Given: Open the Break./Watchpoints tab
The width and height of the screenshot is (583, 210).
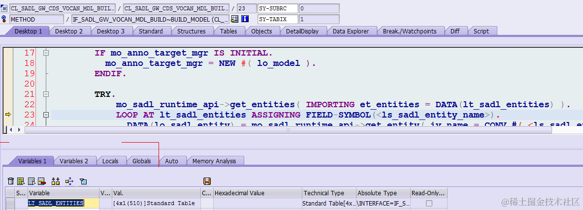Looking at the screenshot, I should pos(409,31).
